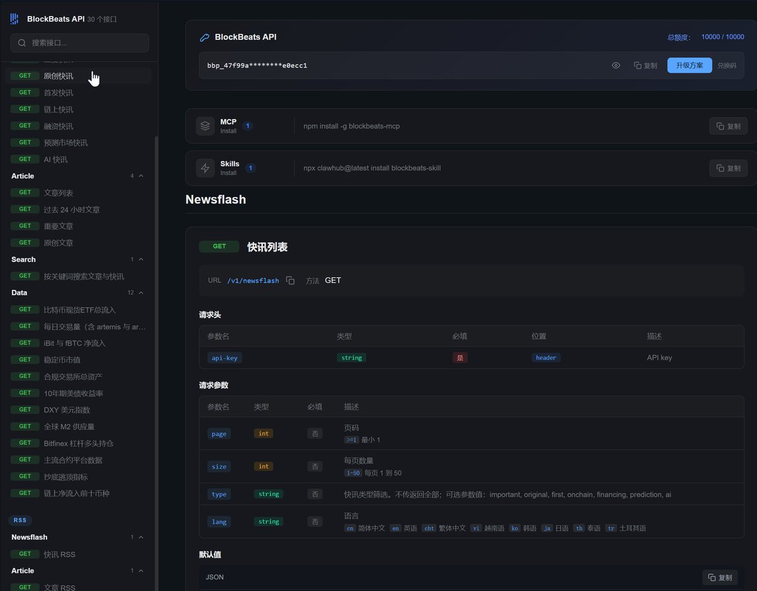Image resolution: width=757 pixels, height=591 pixels.
Task: Copy the API key with 复制 button
Action: (645, 66)
